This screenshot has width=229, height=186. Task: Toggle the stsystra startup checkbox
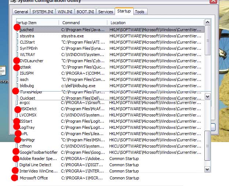[17, 36]
